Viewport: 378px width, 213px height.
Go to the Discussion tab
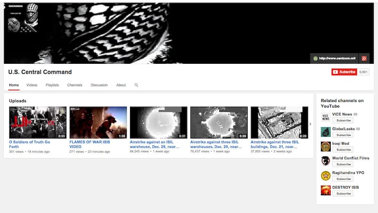[99, 85]
